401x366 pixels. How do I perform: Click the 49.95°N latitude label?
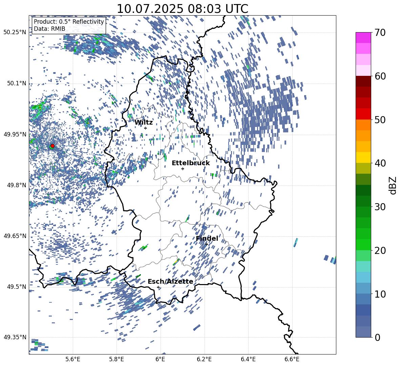pyautogui.click(x=15, y=134)
